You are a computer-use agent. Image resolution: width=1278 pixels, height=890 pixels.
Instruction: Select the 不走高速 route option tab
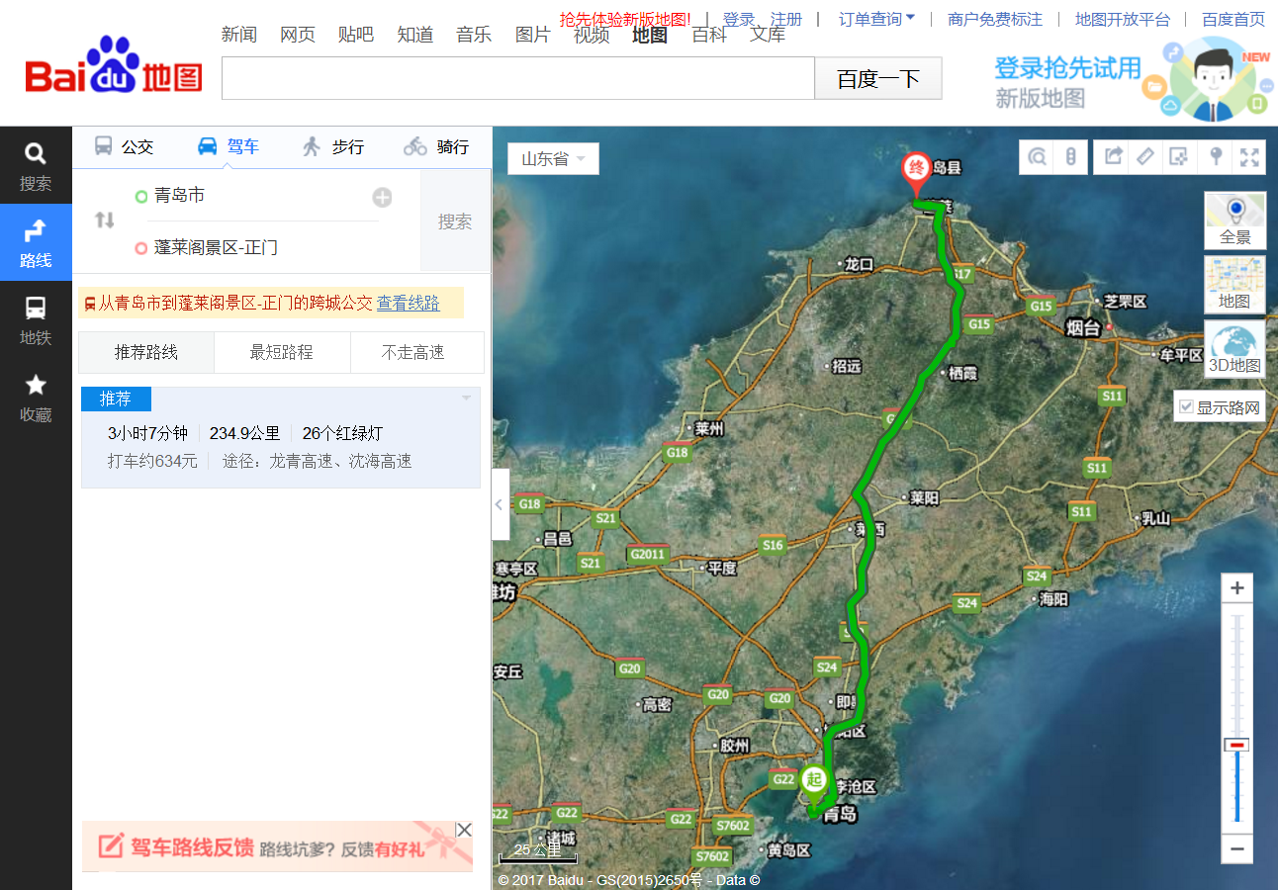click(x=417, y=352)
